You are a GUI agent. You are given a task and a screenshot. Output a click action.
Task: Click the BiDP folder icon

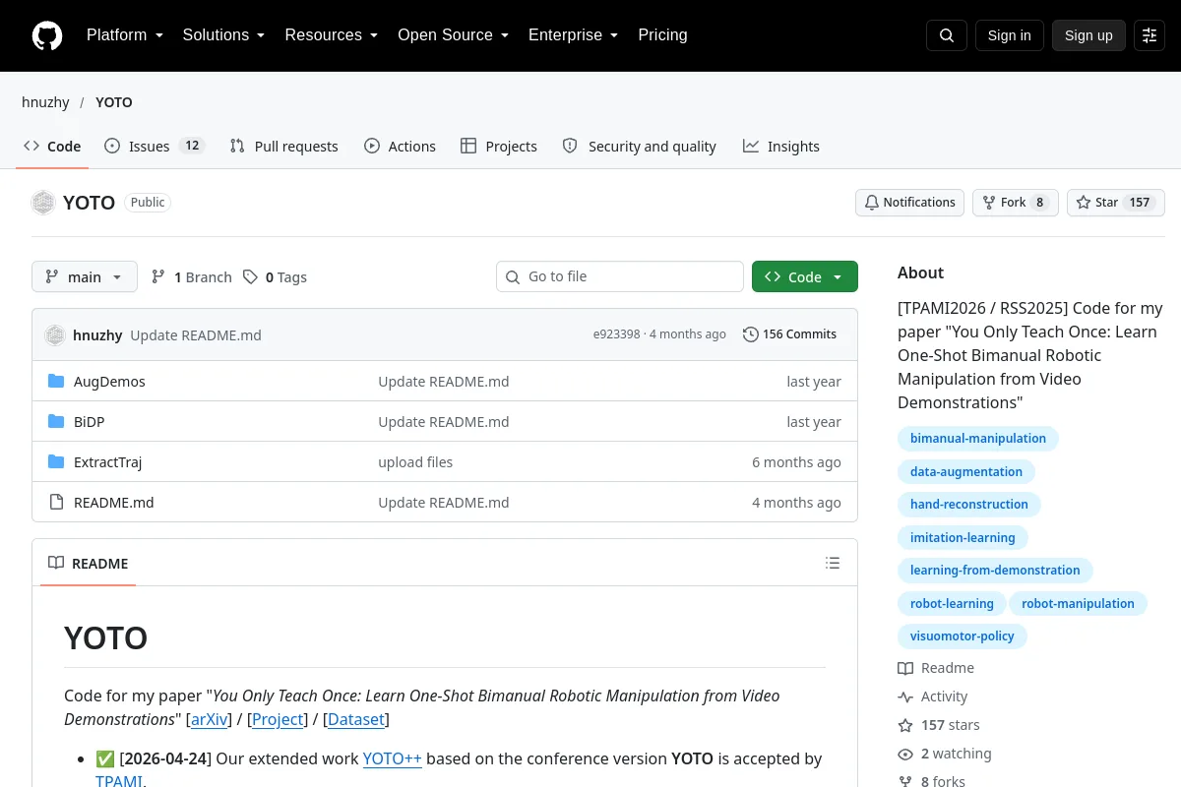pyautogui.click(x=56, y=422)
